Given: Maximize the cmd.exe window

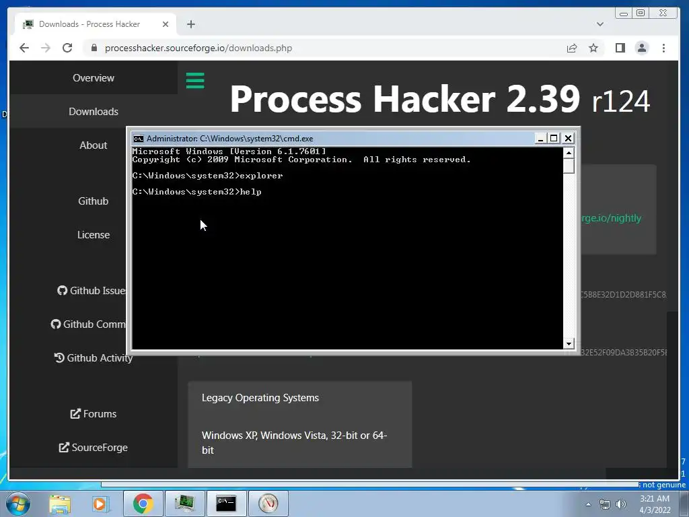Looking at the screenshot, I should 554,139.
